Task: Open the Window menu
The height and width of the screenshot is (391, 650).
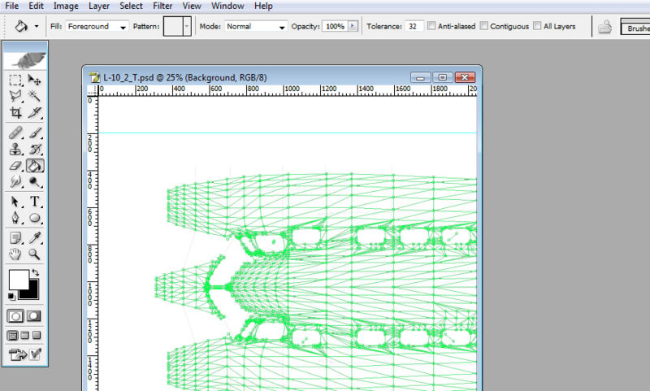Action: click(227, 6)
